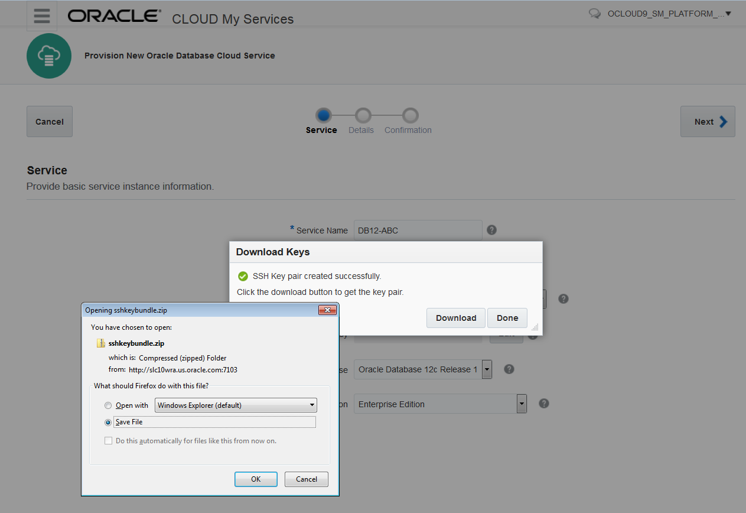Open the Enterprise Edition dropdown

click(520, 404)
